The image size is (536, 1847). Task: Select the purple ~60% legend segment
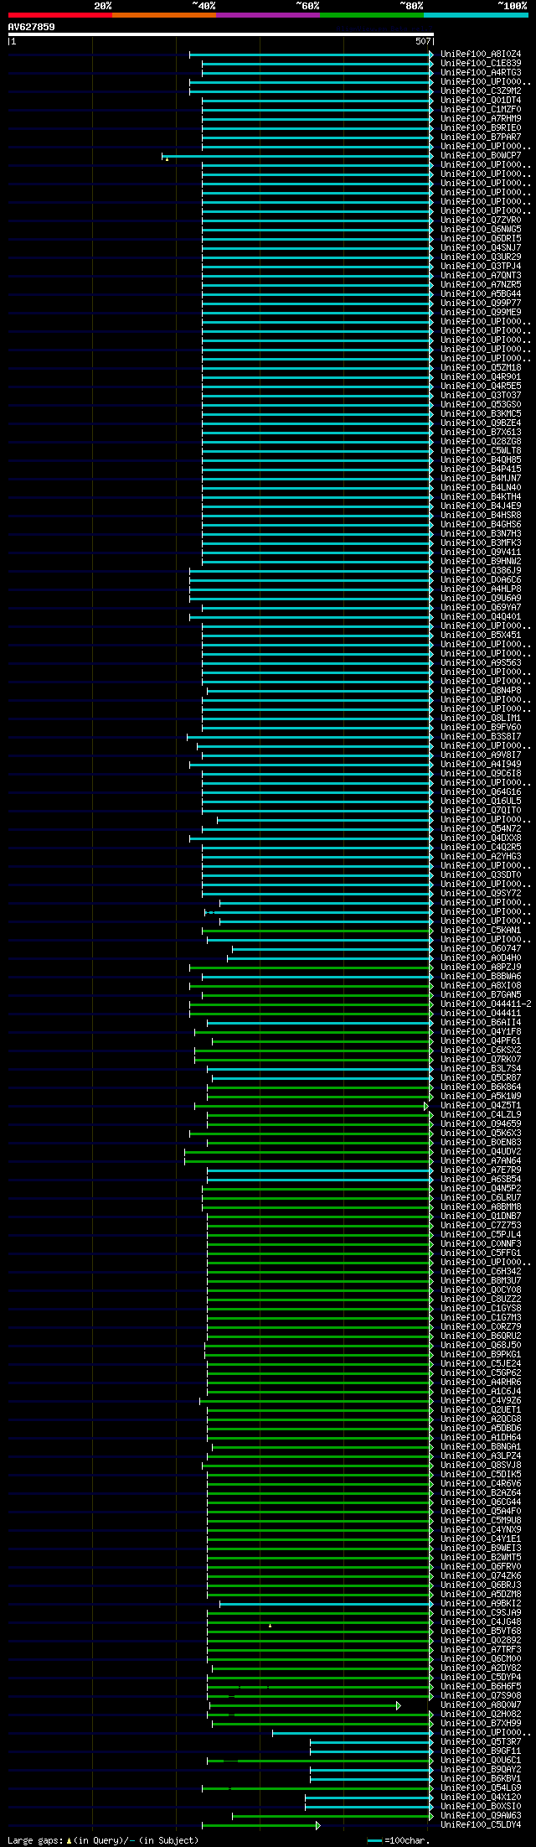coord(268,15)
